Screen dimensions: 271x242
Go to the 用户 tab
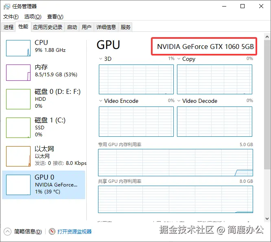click(x=86, y=27)
